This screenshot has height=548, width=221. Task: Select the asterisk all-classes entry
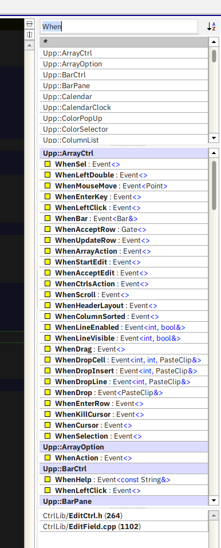pyautogui.click(x=124, y=42)
